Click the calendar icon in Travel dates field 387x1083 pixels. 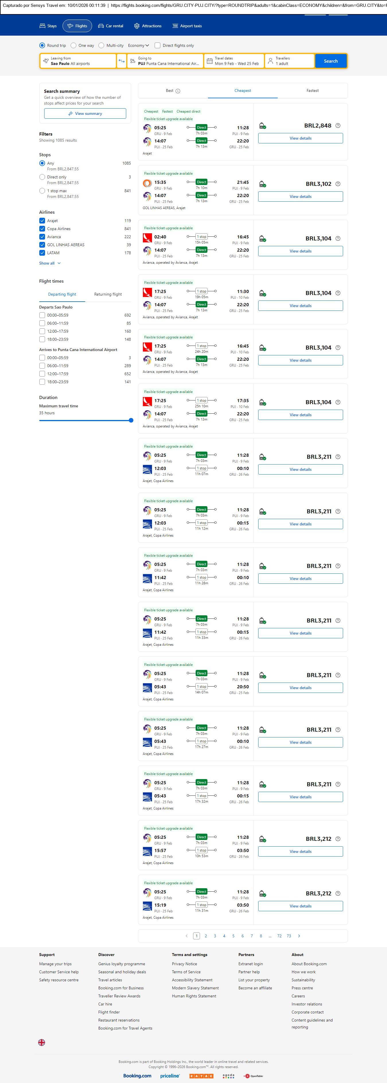(x=209, y=61)
